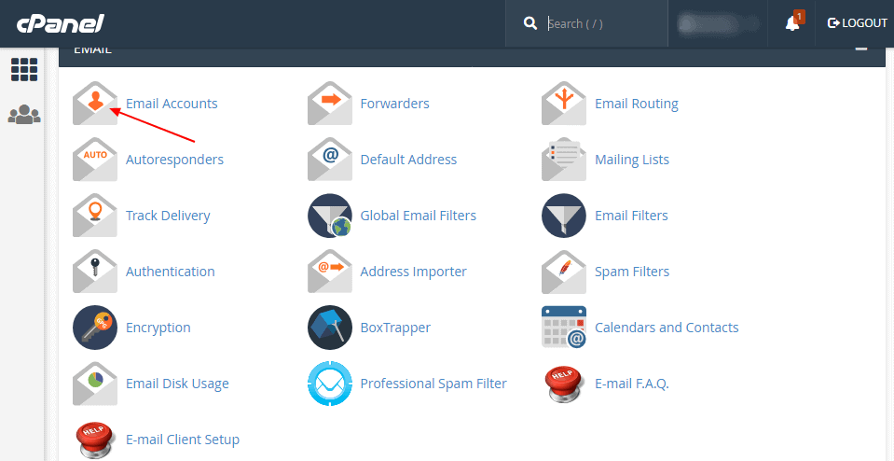
Task: Click the magnifier search icon
Action: click(x=530, y=23)
